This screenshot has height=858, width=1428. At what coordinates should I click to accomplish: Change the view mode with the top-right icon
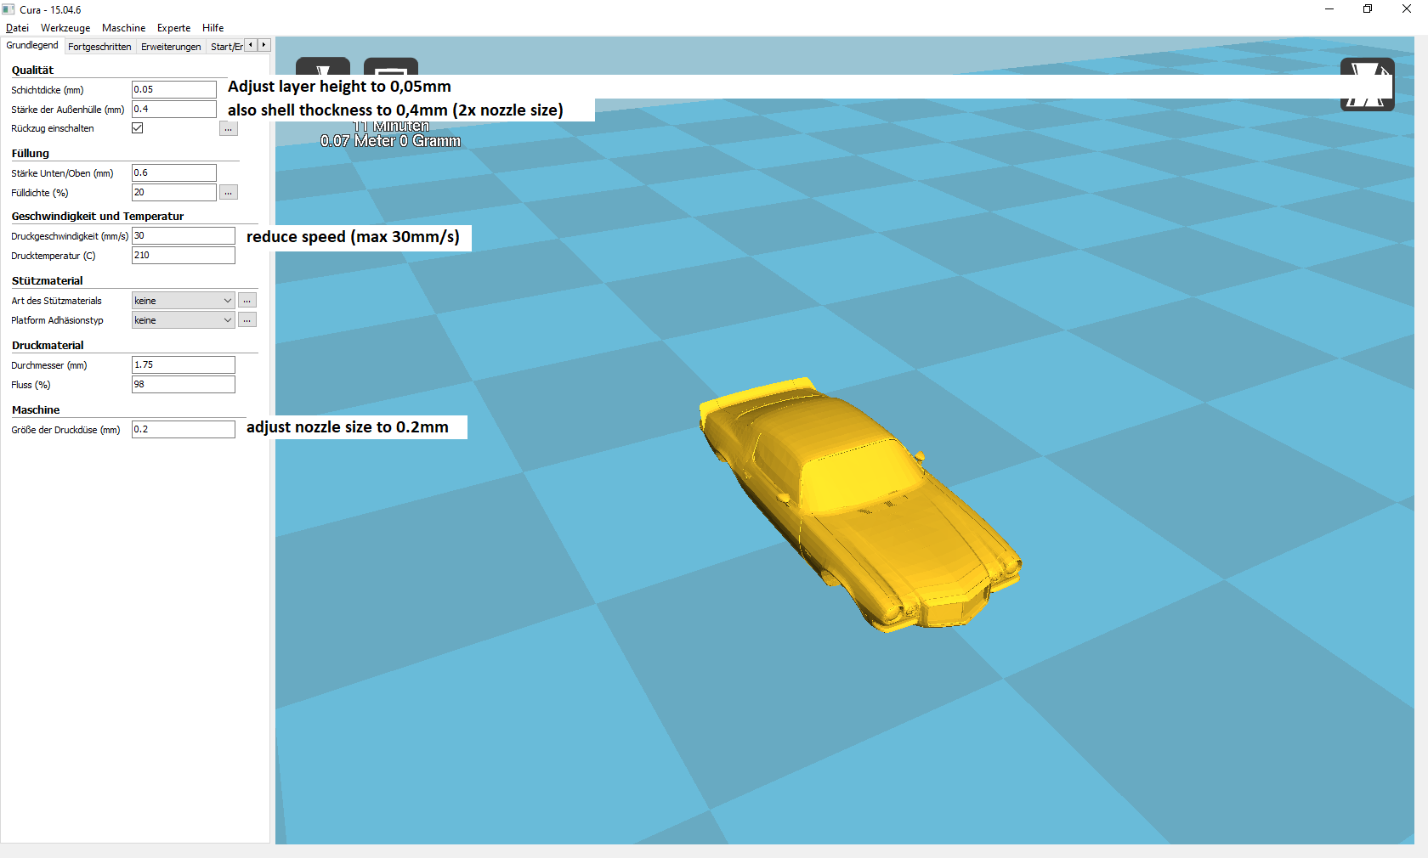coord(1367,84)
